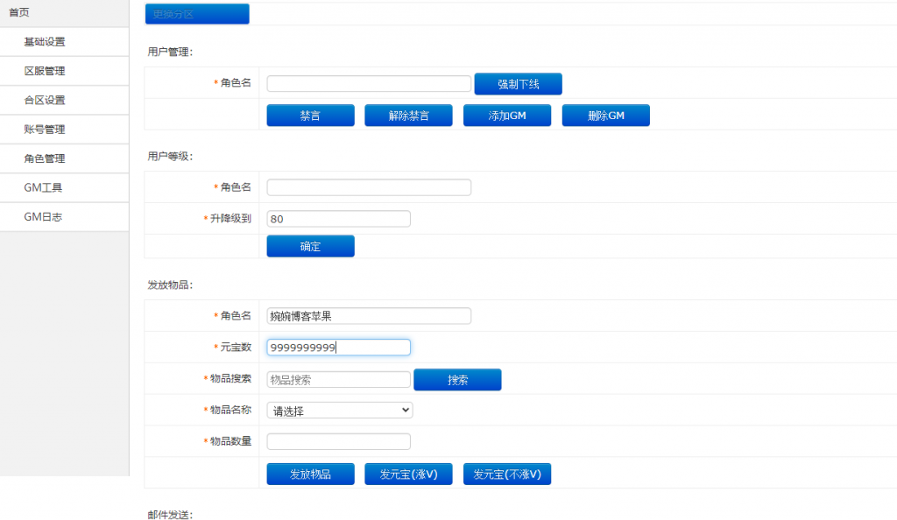Navigate to 角色管理
The image size is (897, 520).
[x=45, y=158]
